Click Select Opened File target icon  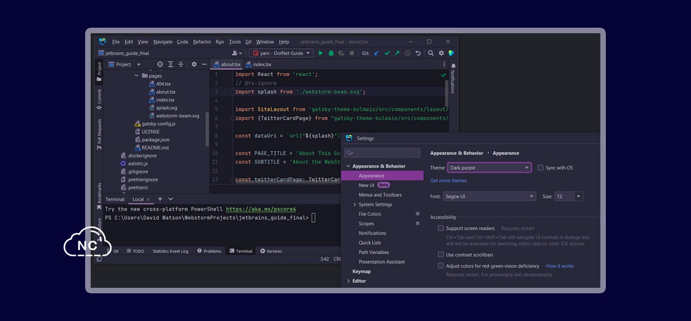point(160,64)
